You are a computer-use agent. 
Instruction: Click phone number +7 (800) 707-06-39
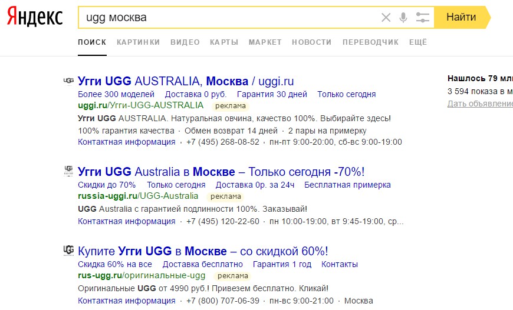[223, 301]
